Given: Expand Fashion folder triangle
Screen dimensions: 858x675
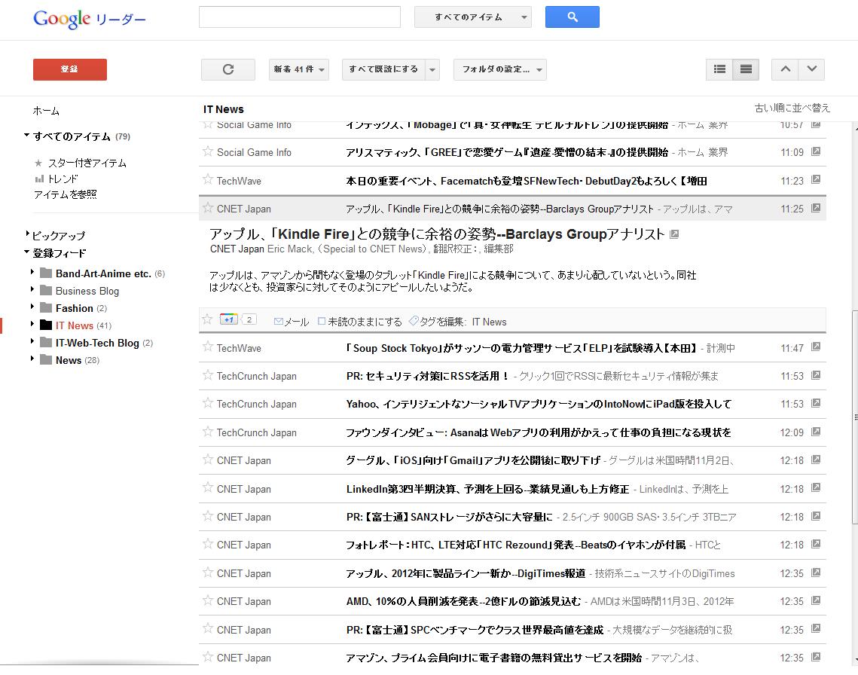Looking at the screenshot, I should pos(32,307).
